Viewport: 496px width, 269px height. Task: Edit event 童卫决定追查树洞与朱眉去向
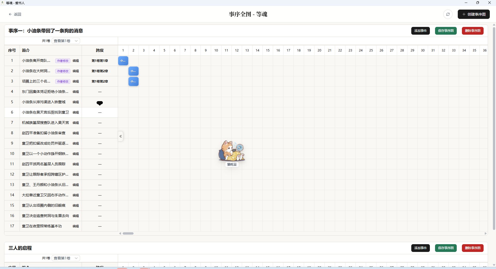[x=76, y=216]
